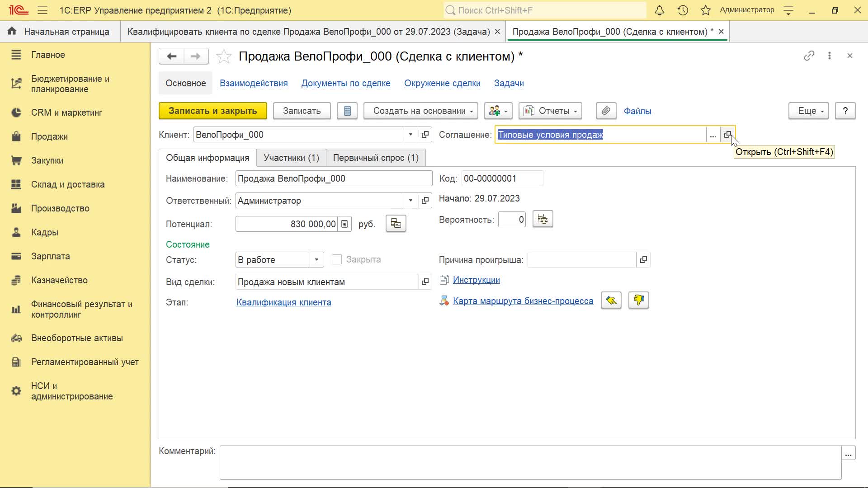Image resolution: width=868 pixels, height=488 pixels.
Task: Expand the Статус dropdown
Action: coord(316,260)
